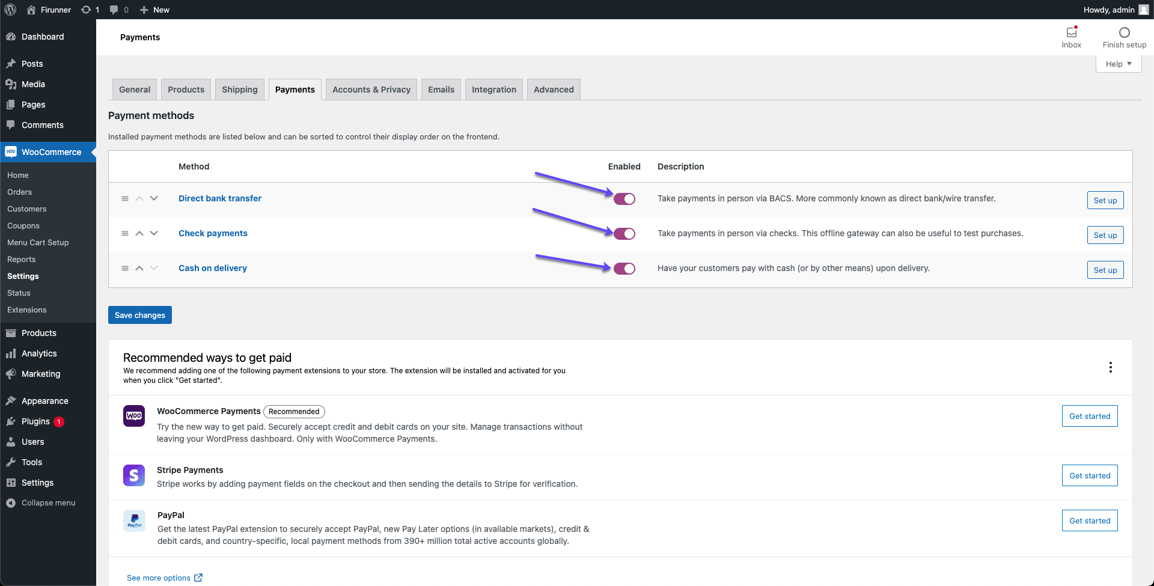Click the Marketing megaphone icon
Viewport: 1154px width, 586px height.
pyautogui.click(x=11, y=374)
